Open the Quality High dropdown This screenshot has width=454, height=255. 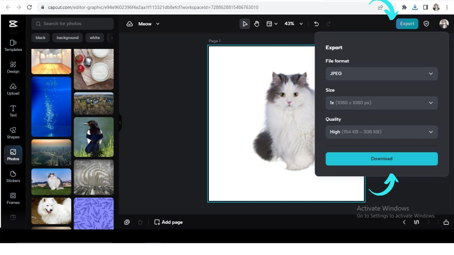(x=382, y=132)
